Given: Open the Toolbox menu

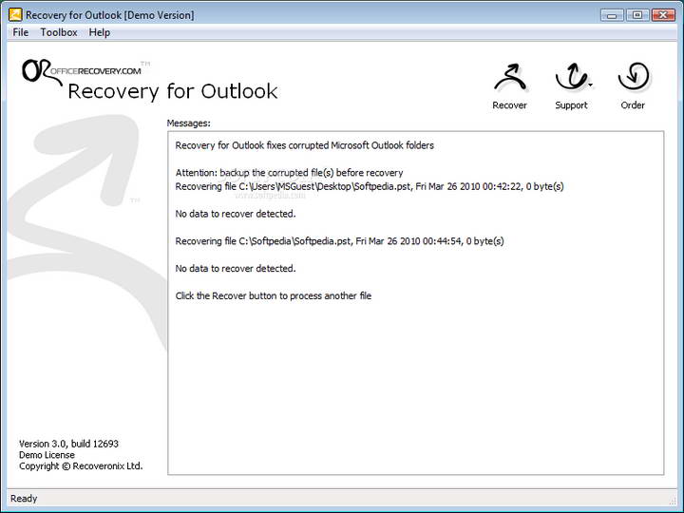Looking at the screenshot, I should coord(59,32).
